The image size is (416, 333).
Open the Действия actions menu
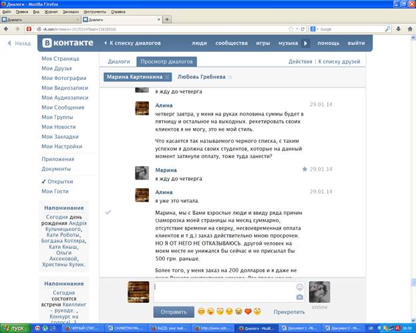click(300, 61)
